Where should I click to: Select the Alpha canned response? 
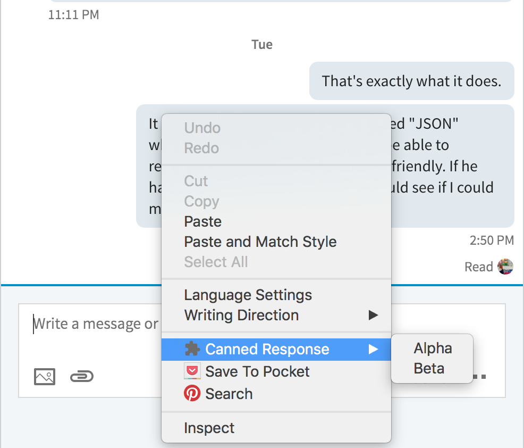(433, 349)
